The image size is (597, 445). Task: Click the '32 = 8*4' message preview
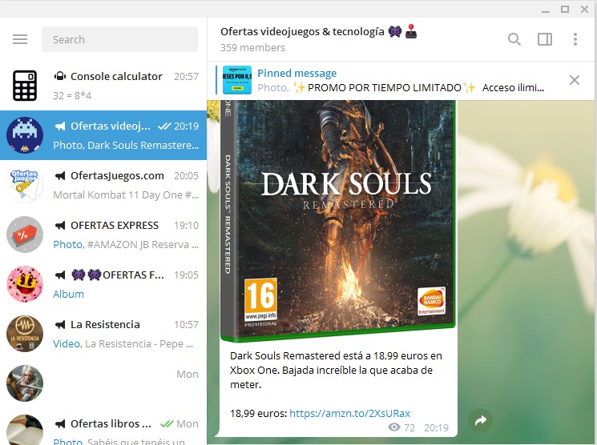72,95
